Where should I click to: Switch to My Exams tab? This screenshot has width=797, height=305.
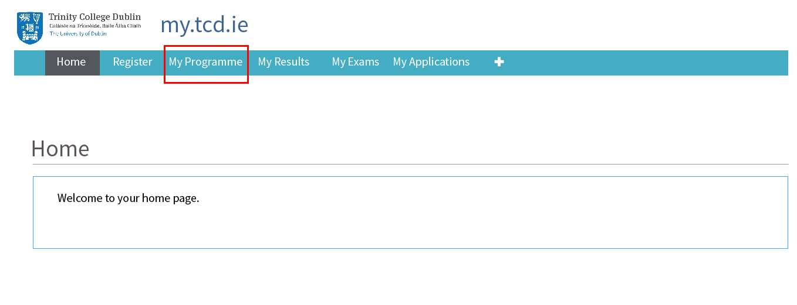356,62
